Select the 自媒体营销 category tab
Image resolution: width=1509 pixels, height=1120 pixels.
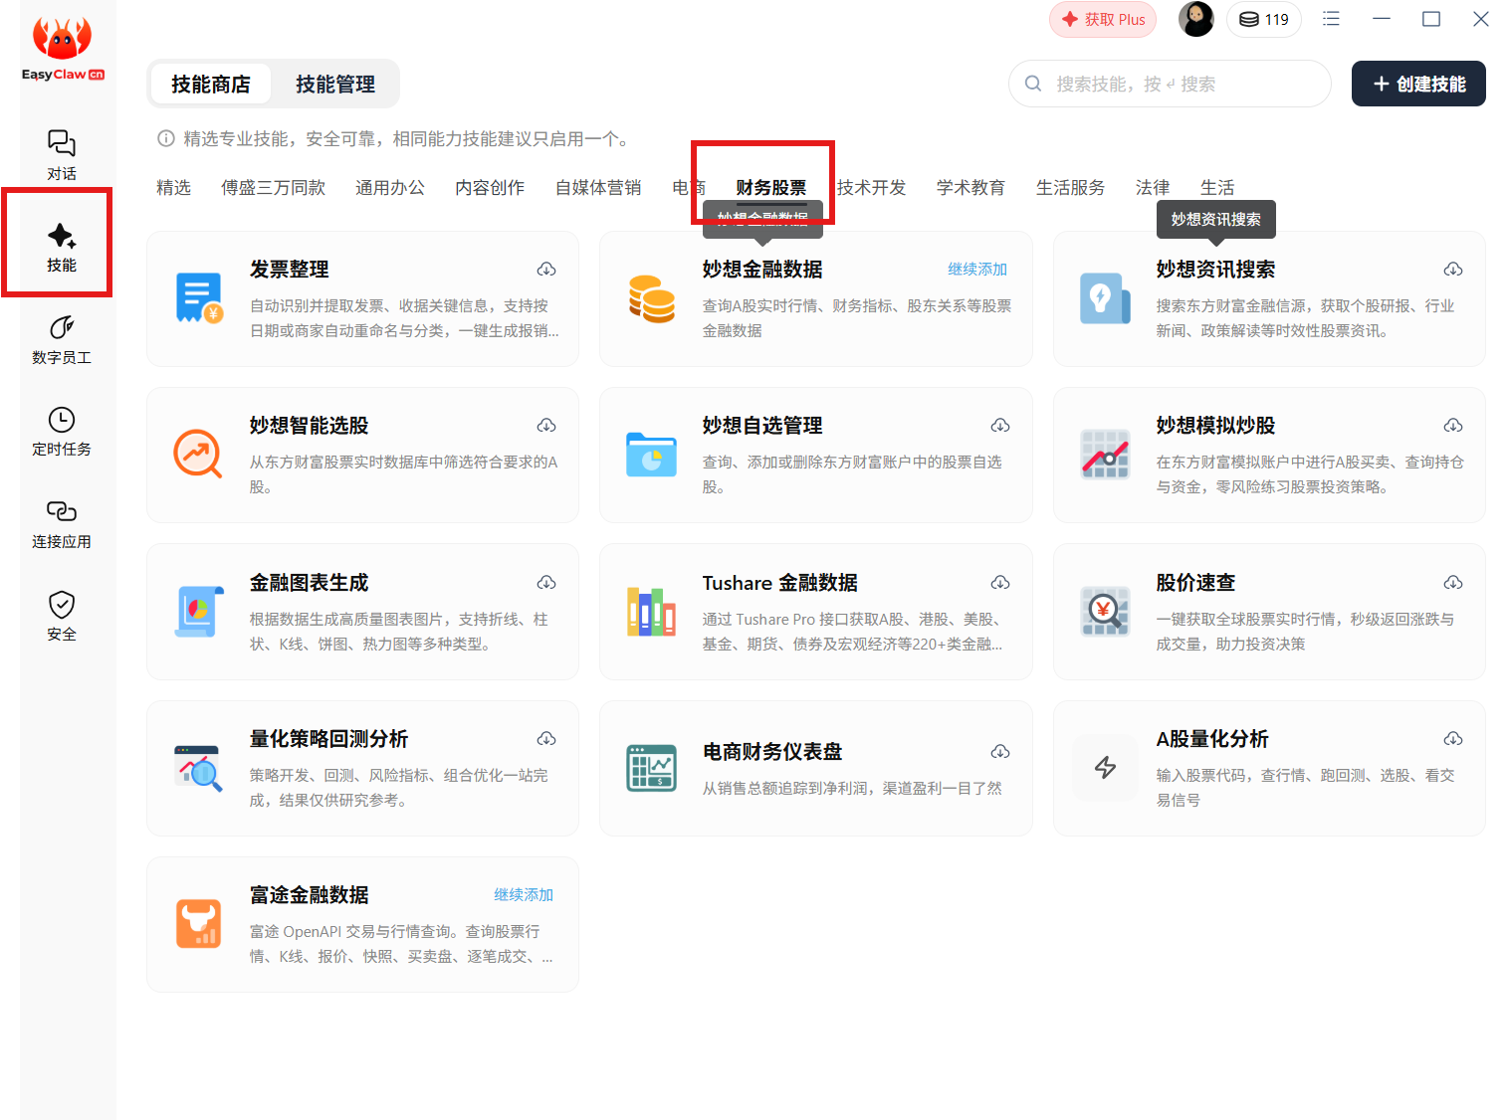click(x=598, y=188)
